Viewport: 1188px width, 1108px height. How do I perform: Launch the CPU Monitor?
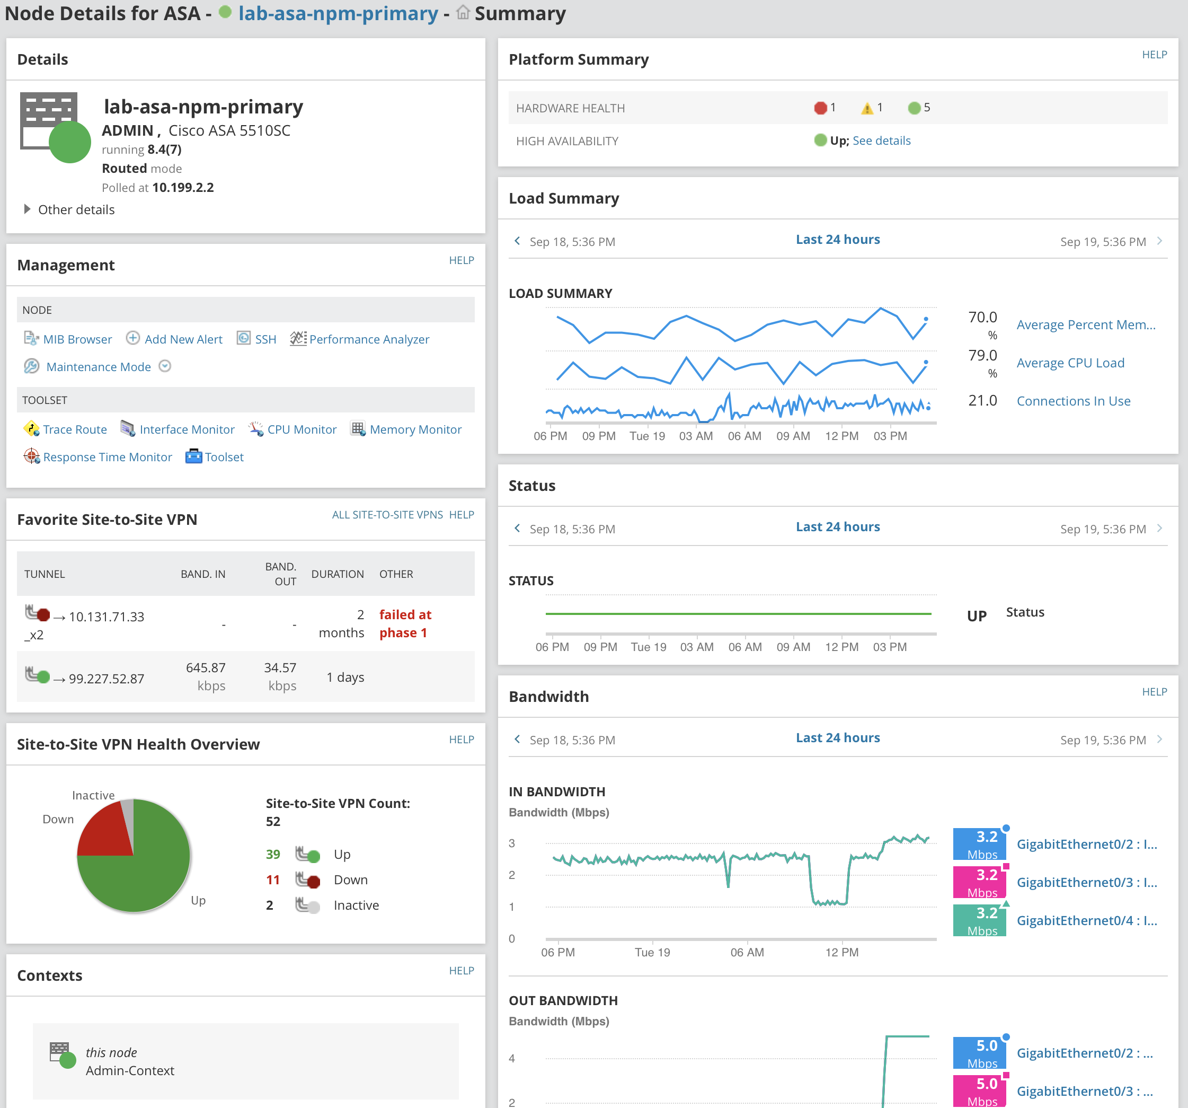302,429
